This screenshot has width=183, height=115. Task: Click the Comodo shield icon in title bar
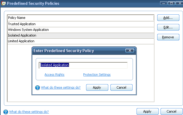tap(3, 3)
